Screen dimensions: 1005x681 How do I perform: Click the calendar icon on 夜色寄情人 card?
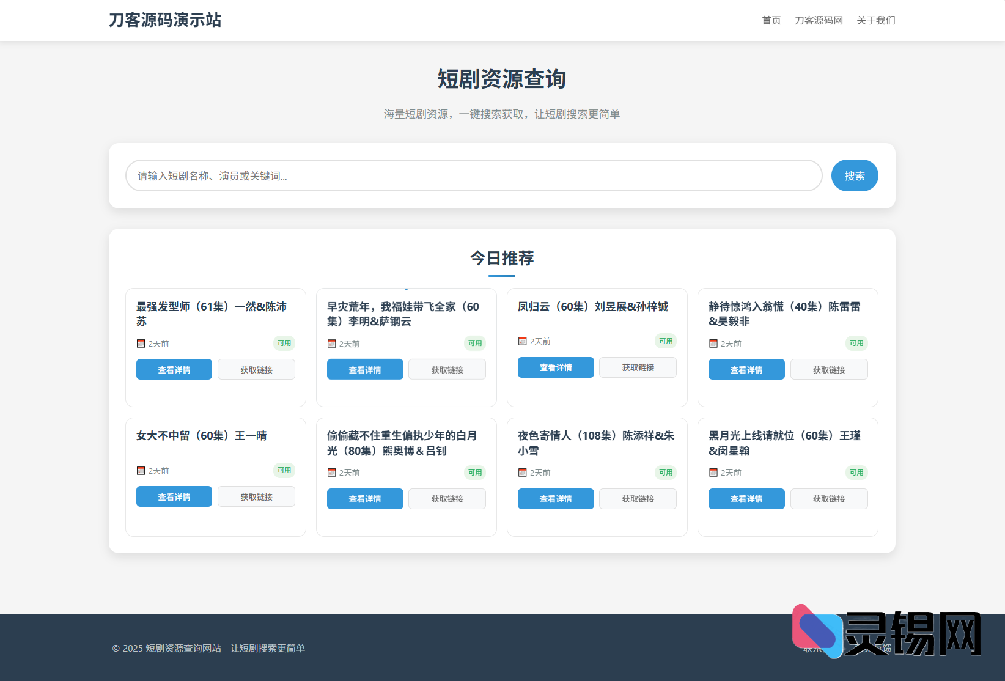[x=522, y=472]
